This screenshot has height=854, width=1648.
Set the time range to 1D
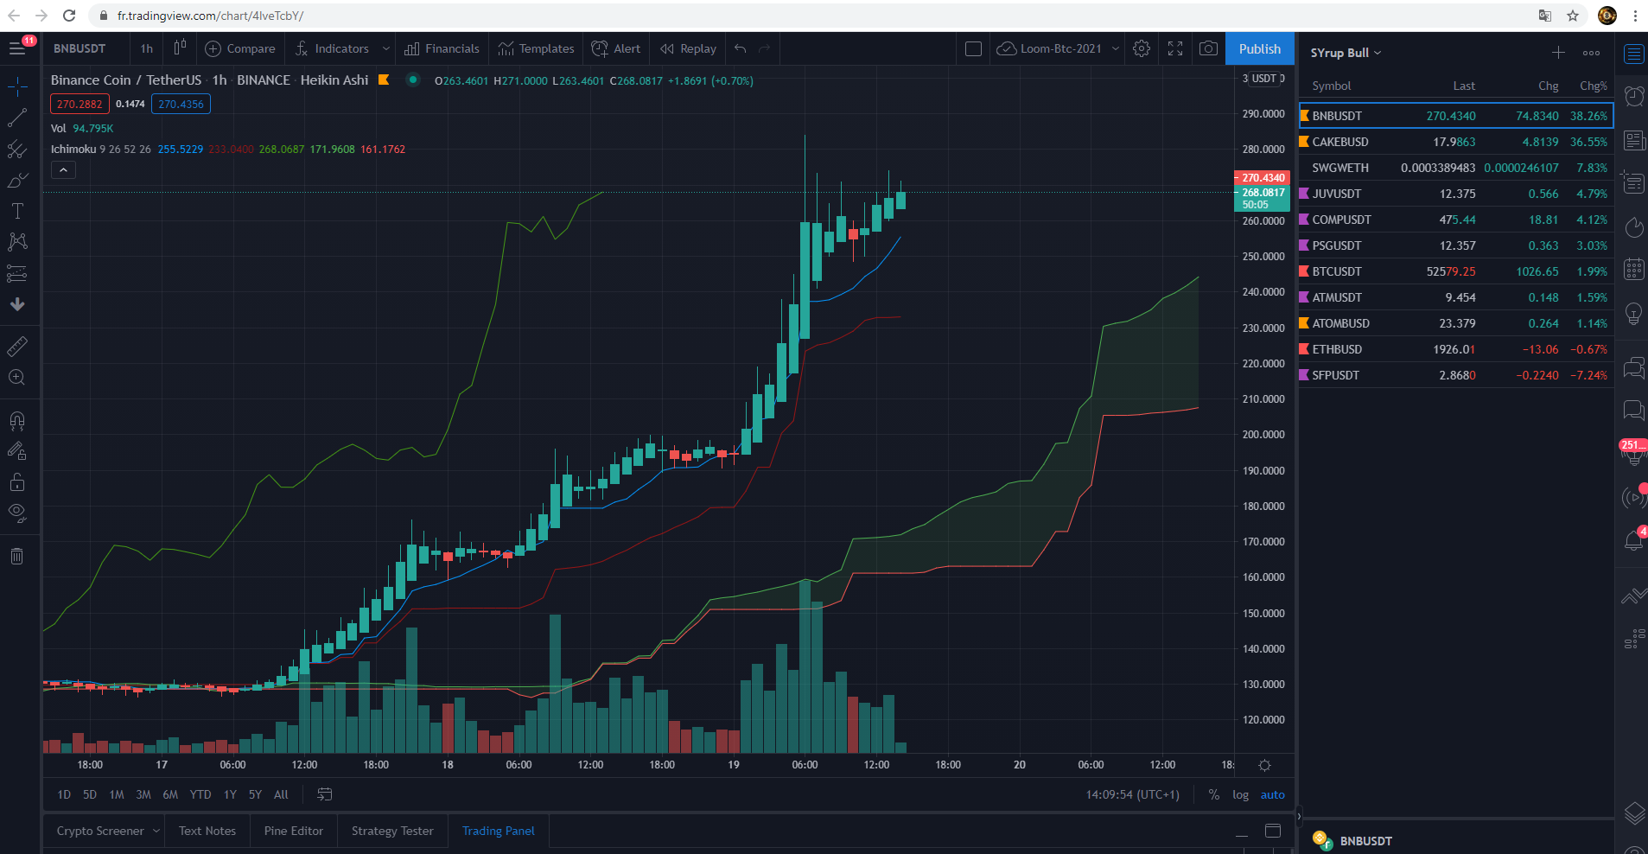64,794
